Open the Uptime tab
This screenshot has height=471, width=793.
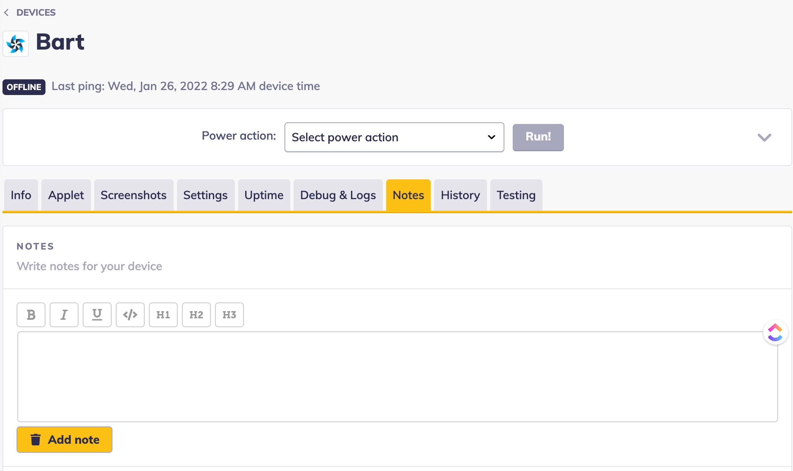[264, 195]
